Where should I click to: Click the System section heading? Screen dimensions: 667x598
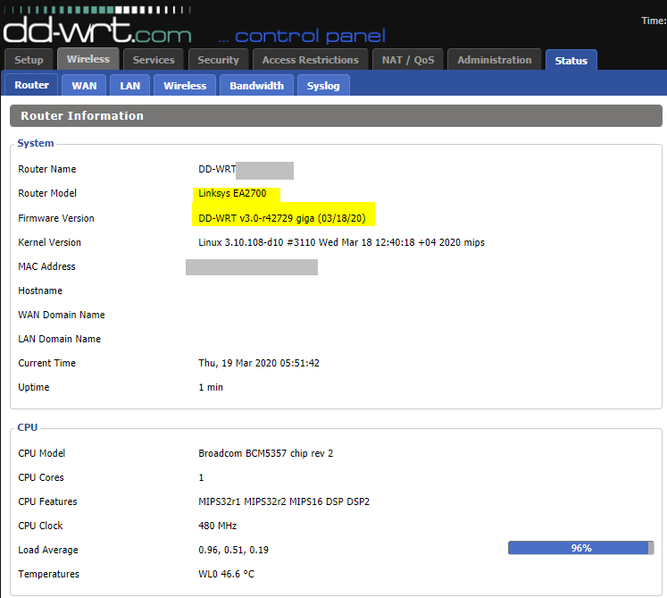click(36, 143)
